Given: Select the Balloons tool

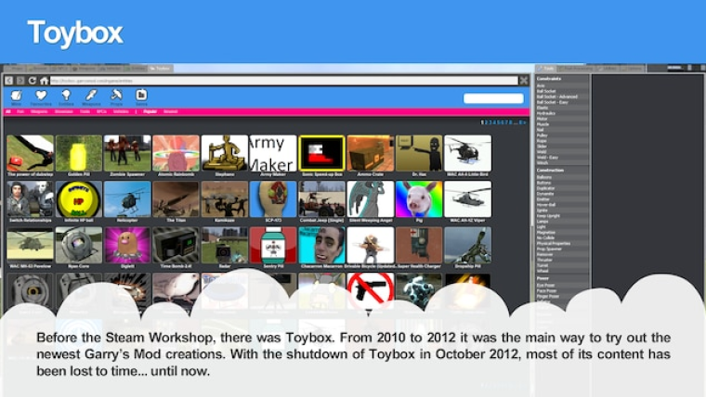Looking at the screenshot, I should pos(562,177).
